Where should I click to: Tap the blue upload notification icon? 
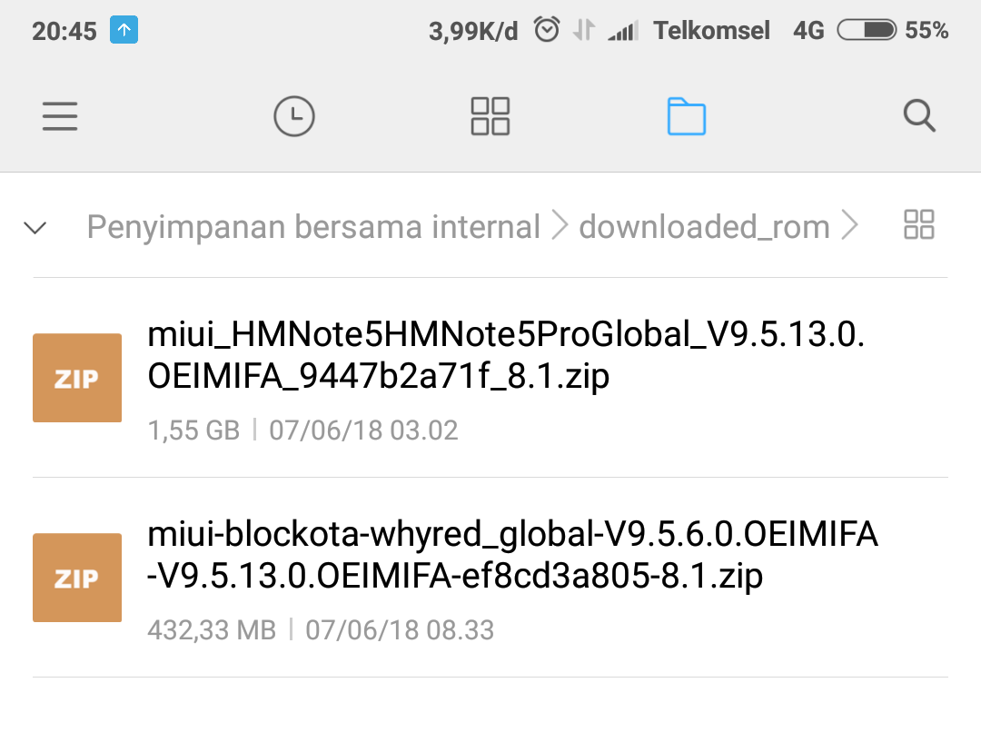coord(124,31)
